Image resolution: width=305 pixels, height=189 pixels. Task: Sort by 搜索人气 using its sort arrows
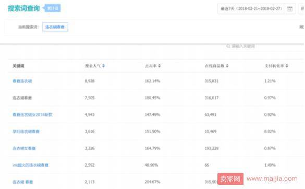103,66
